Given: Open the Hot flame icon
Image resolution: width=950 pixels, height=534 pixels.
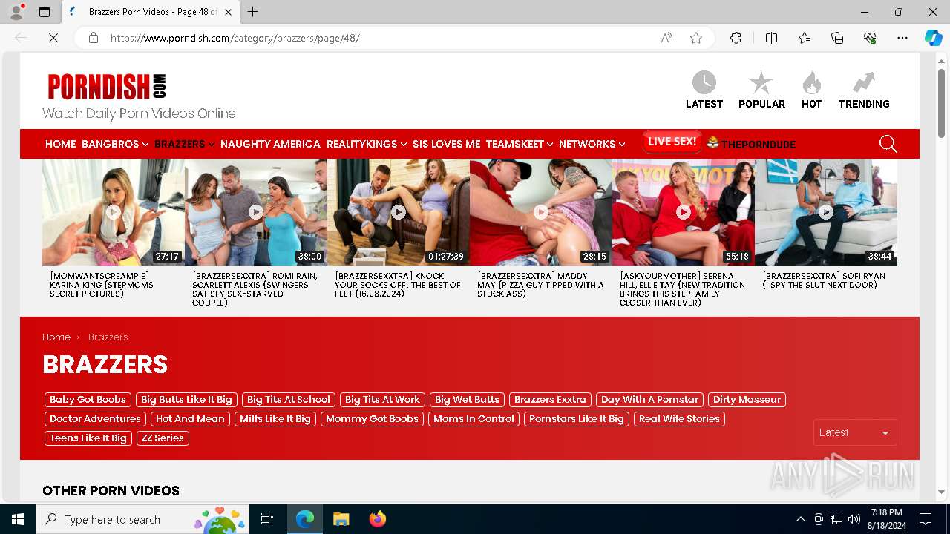Looking at the screenshot, I should coord(812,82).
